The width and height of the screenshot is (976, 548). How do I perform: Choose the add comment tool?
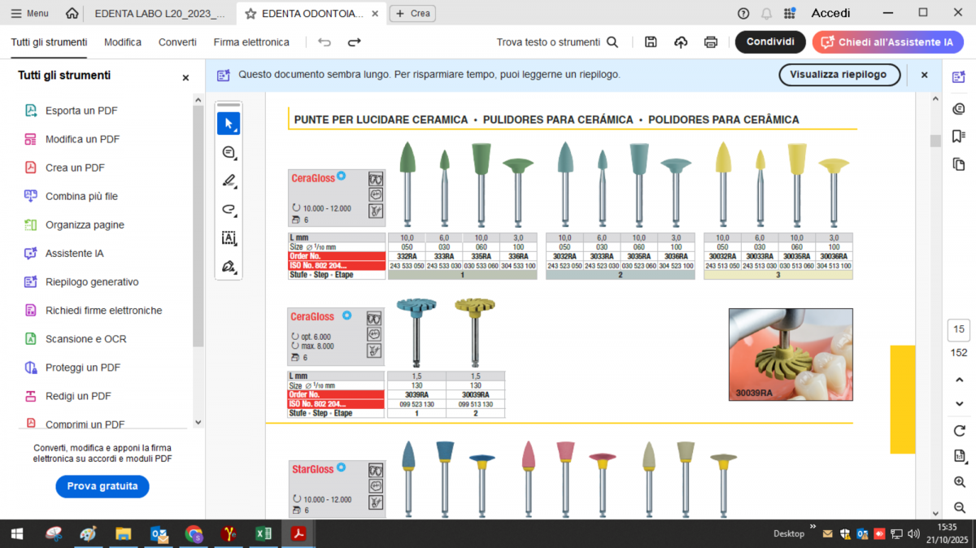229,153
